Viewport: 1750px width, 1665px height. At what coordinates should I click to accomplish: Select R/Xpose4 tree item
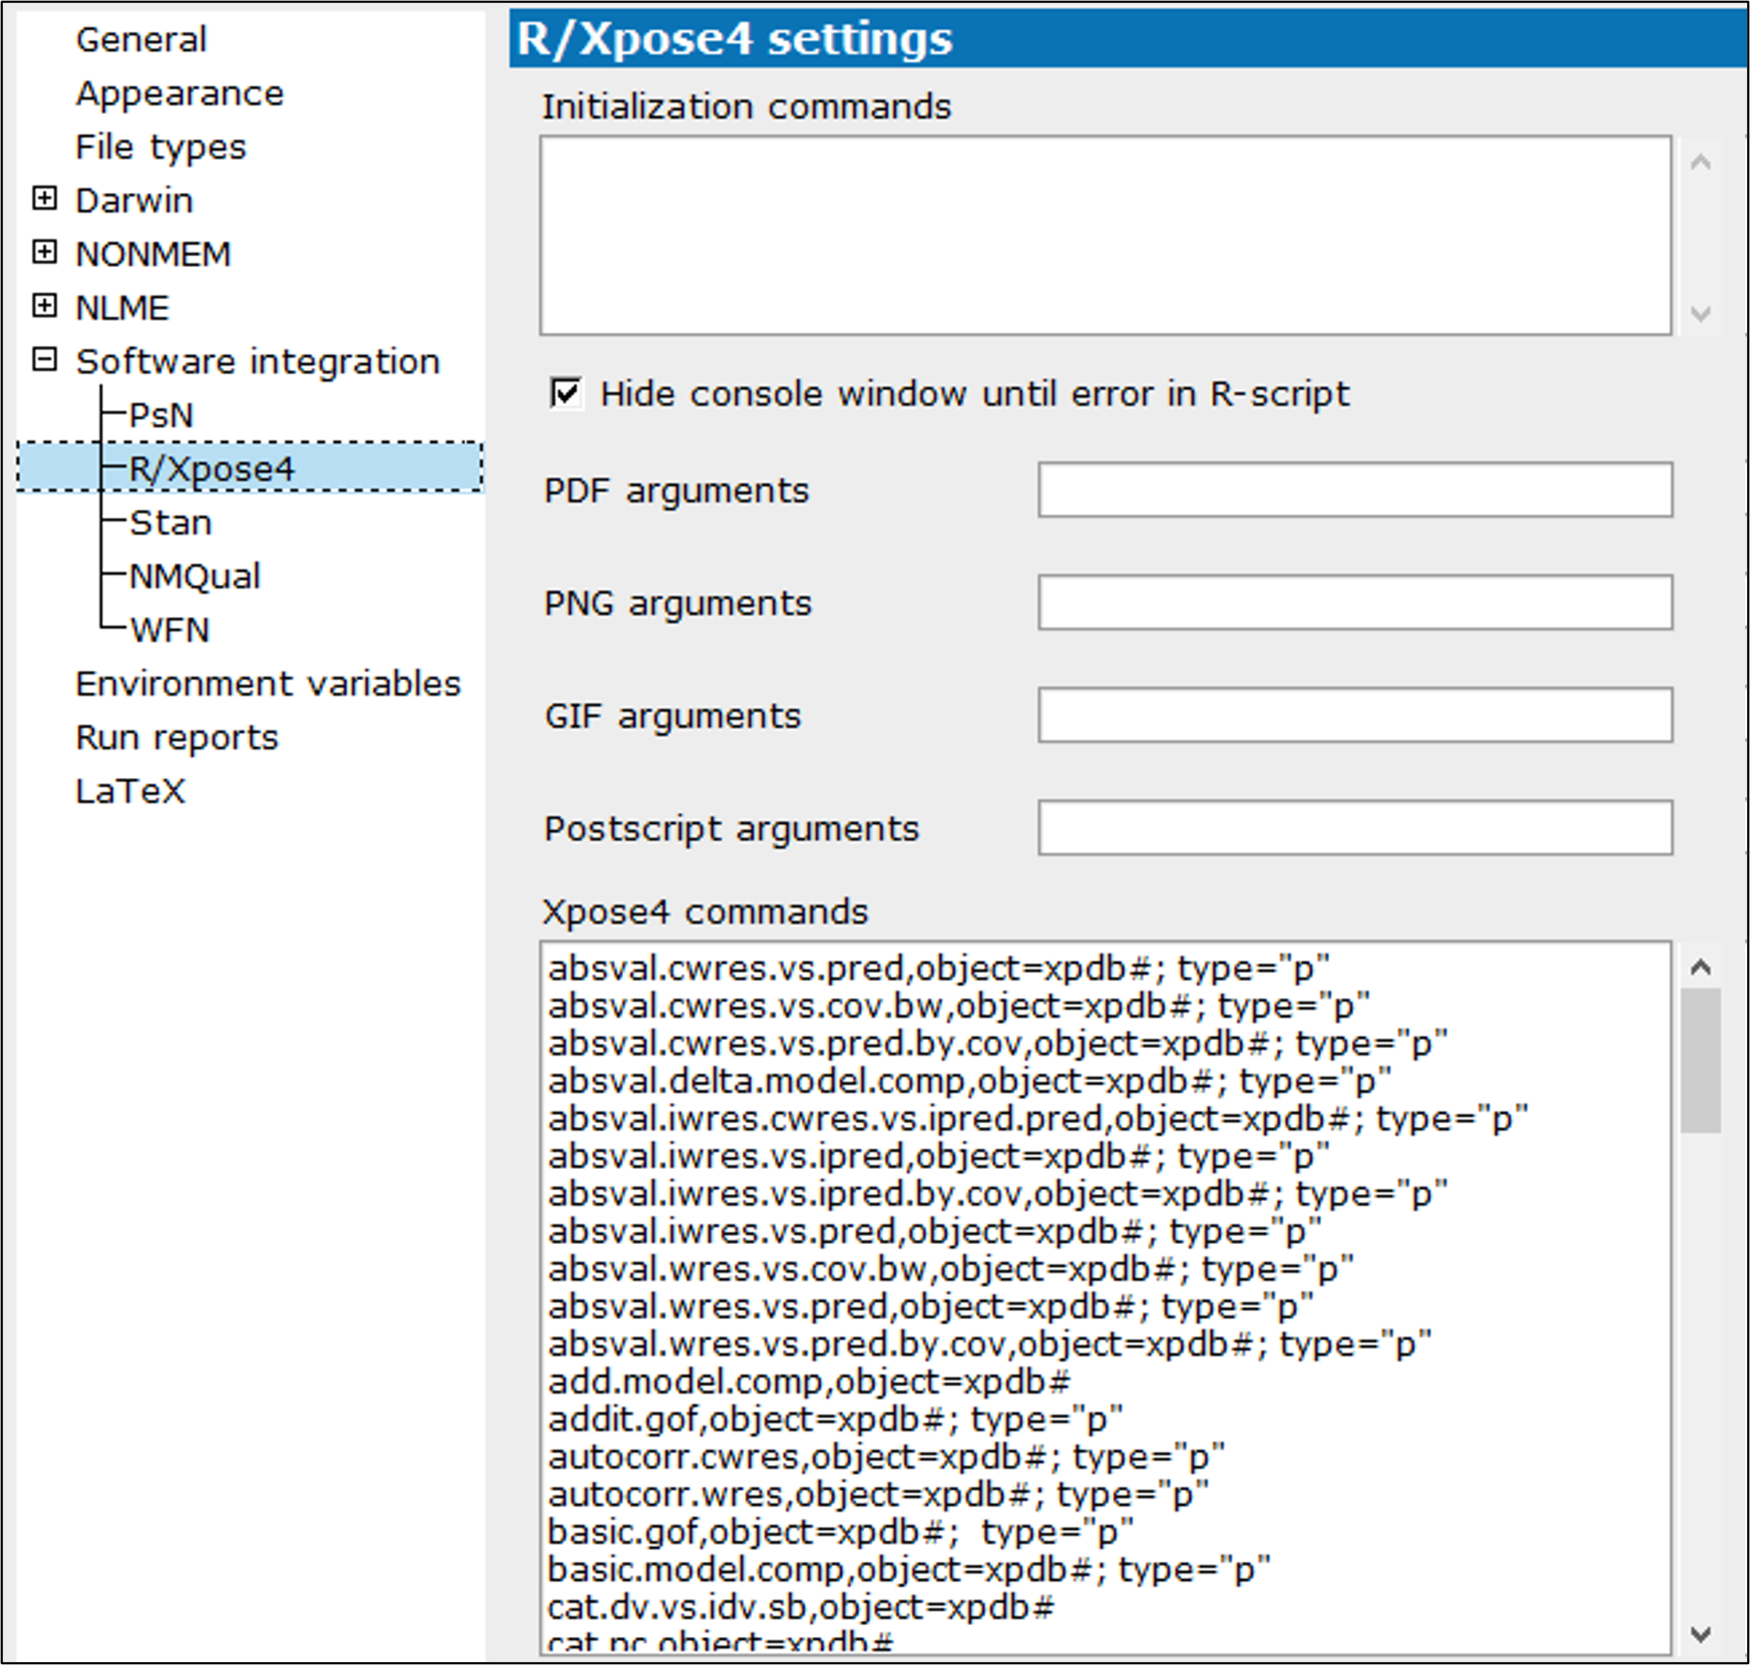point(211,469)
